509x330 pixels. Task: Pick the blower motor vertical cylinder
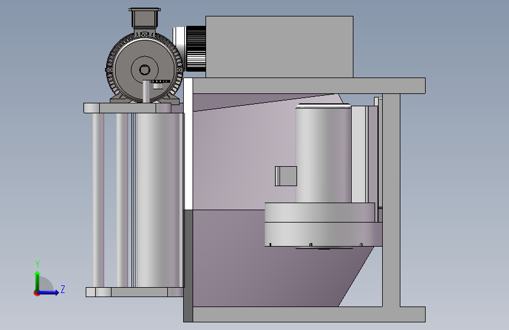point(323,154)
